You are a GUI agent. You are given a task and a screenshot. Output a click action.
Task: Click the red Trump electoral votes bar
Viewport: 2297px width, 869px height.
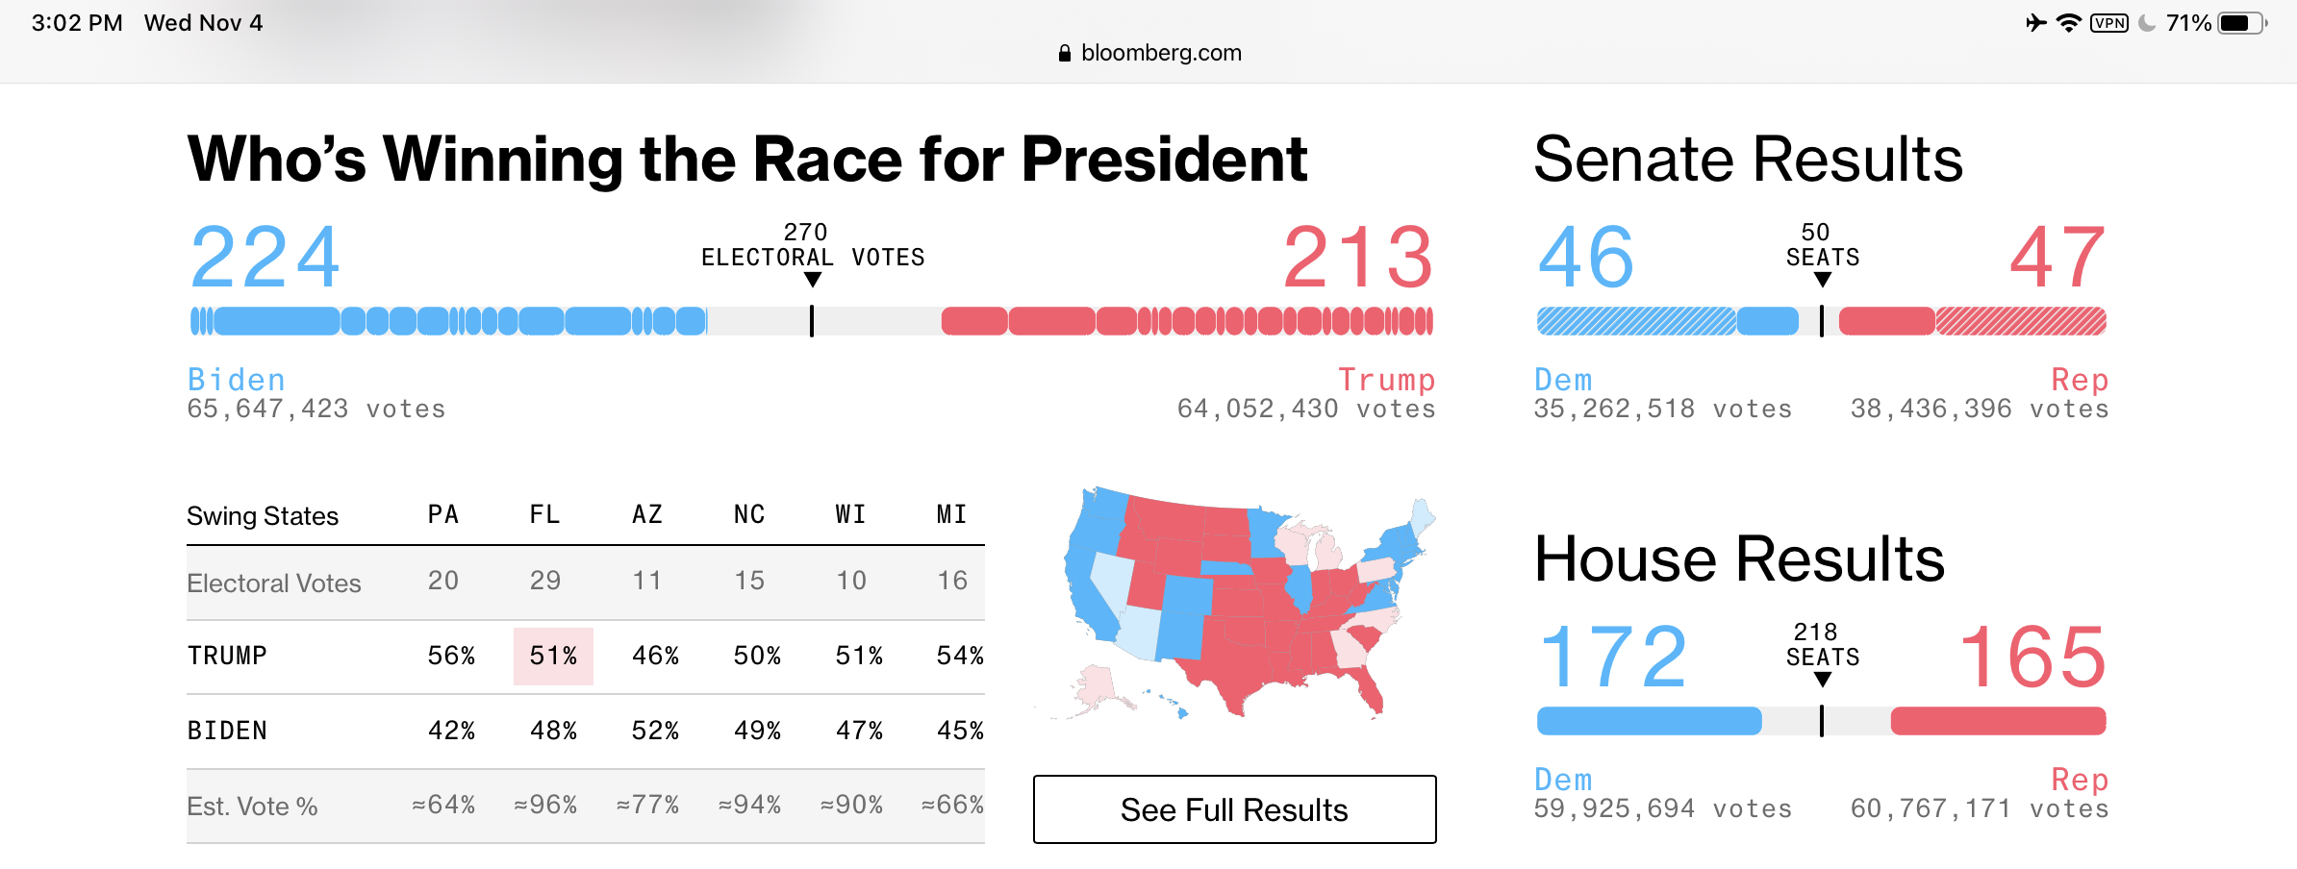(x=1186, y=321)
